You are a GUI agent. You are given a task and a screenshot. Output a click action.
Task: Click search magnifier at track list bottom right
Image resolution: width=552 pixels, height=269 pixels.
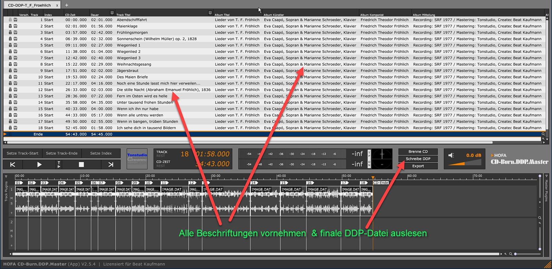[543, 134]
